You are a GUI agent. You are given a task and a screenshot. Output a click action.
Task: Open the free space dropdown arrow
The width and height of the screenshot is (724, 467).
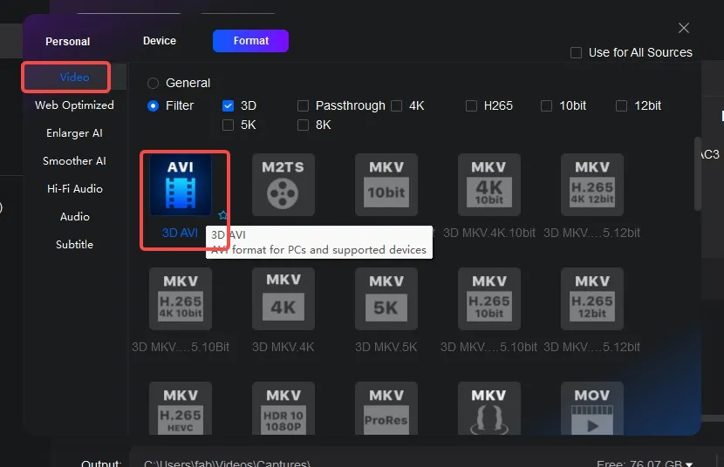690,464
